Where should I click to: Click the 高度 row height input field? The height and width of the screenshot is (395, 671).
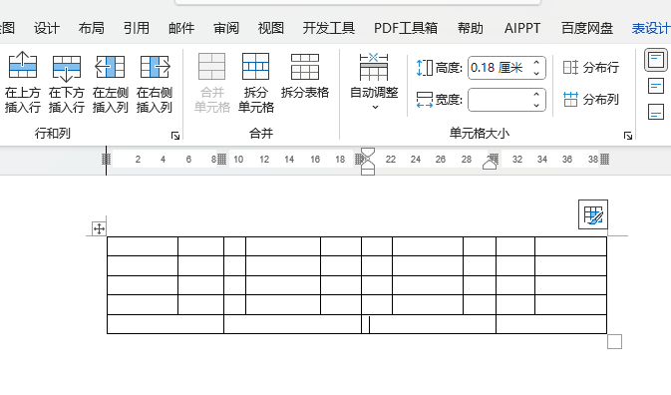499,68
